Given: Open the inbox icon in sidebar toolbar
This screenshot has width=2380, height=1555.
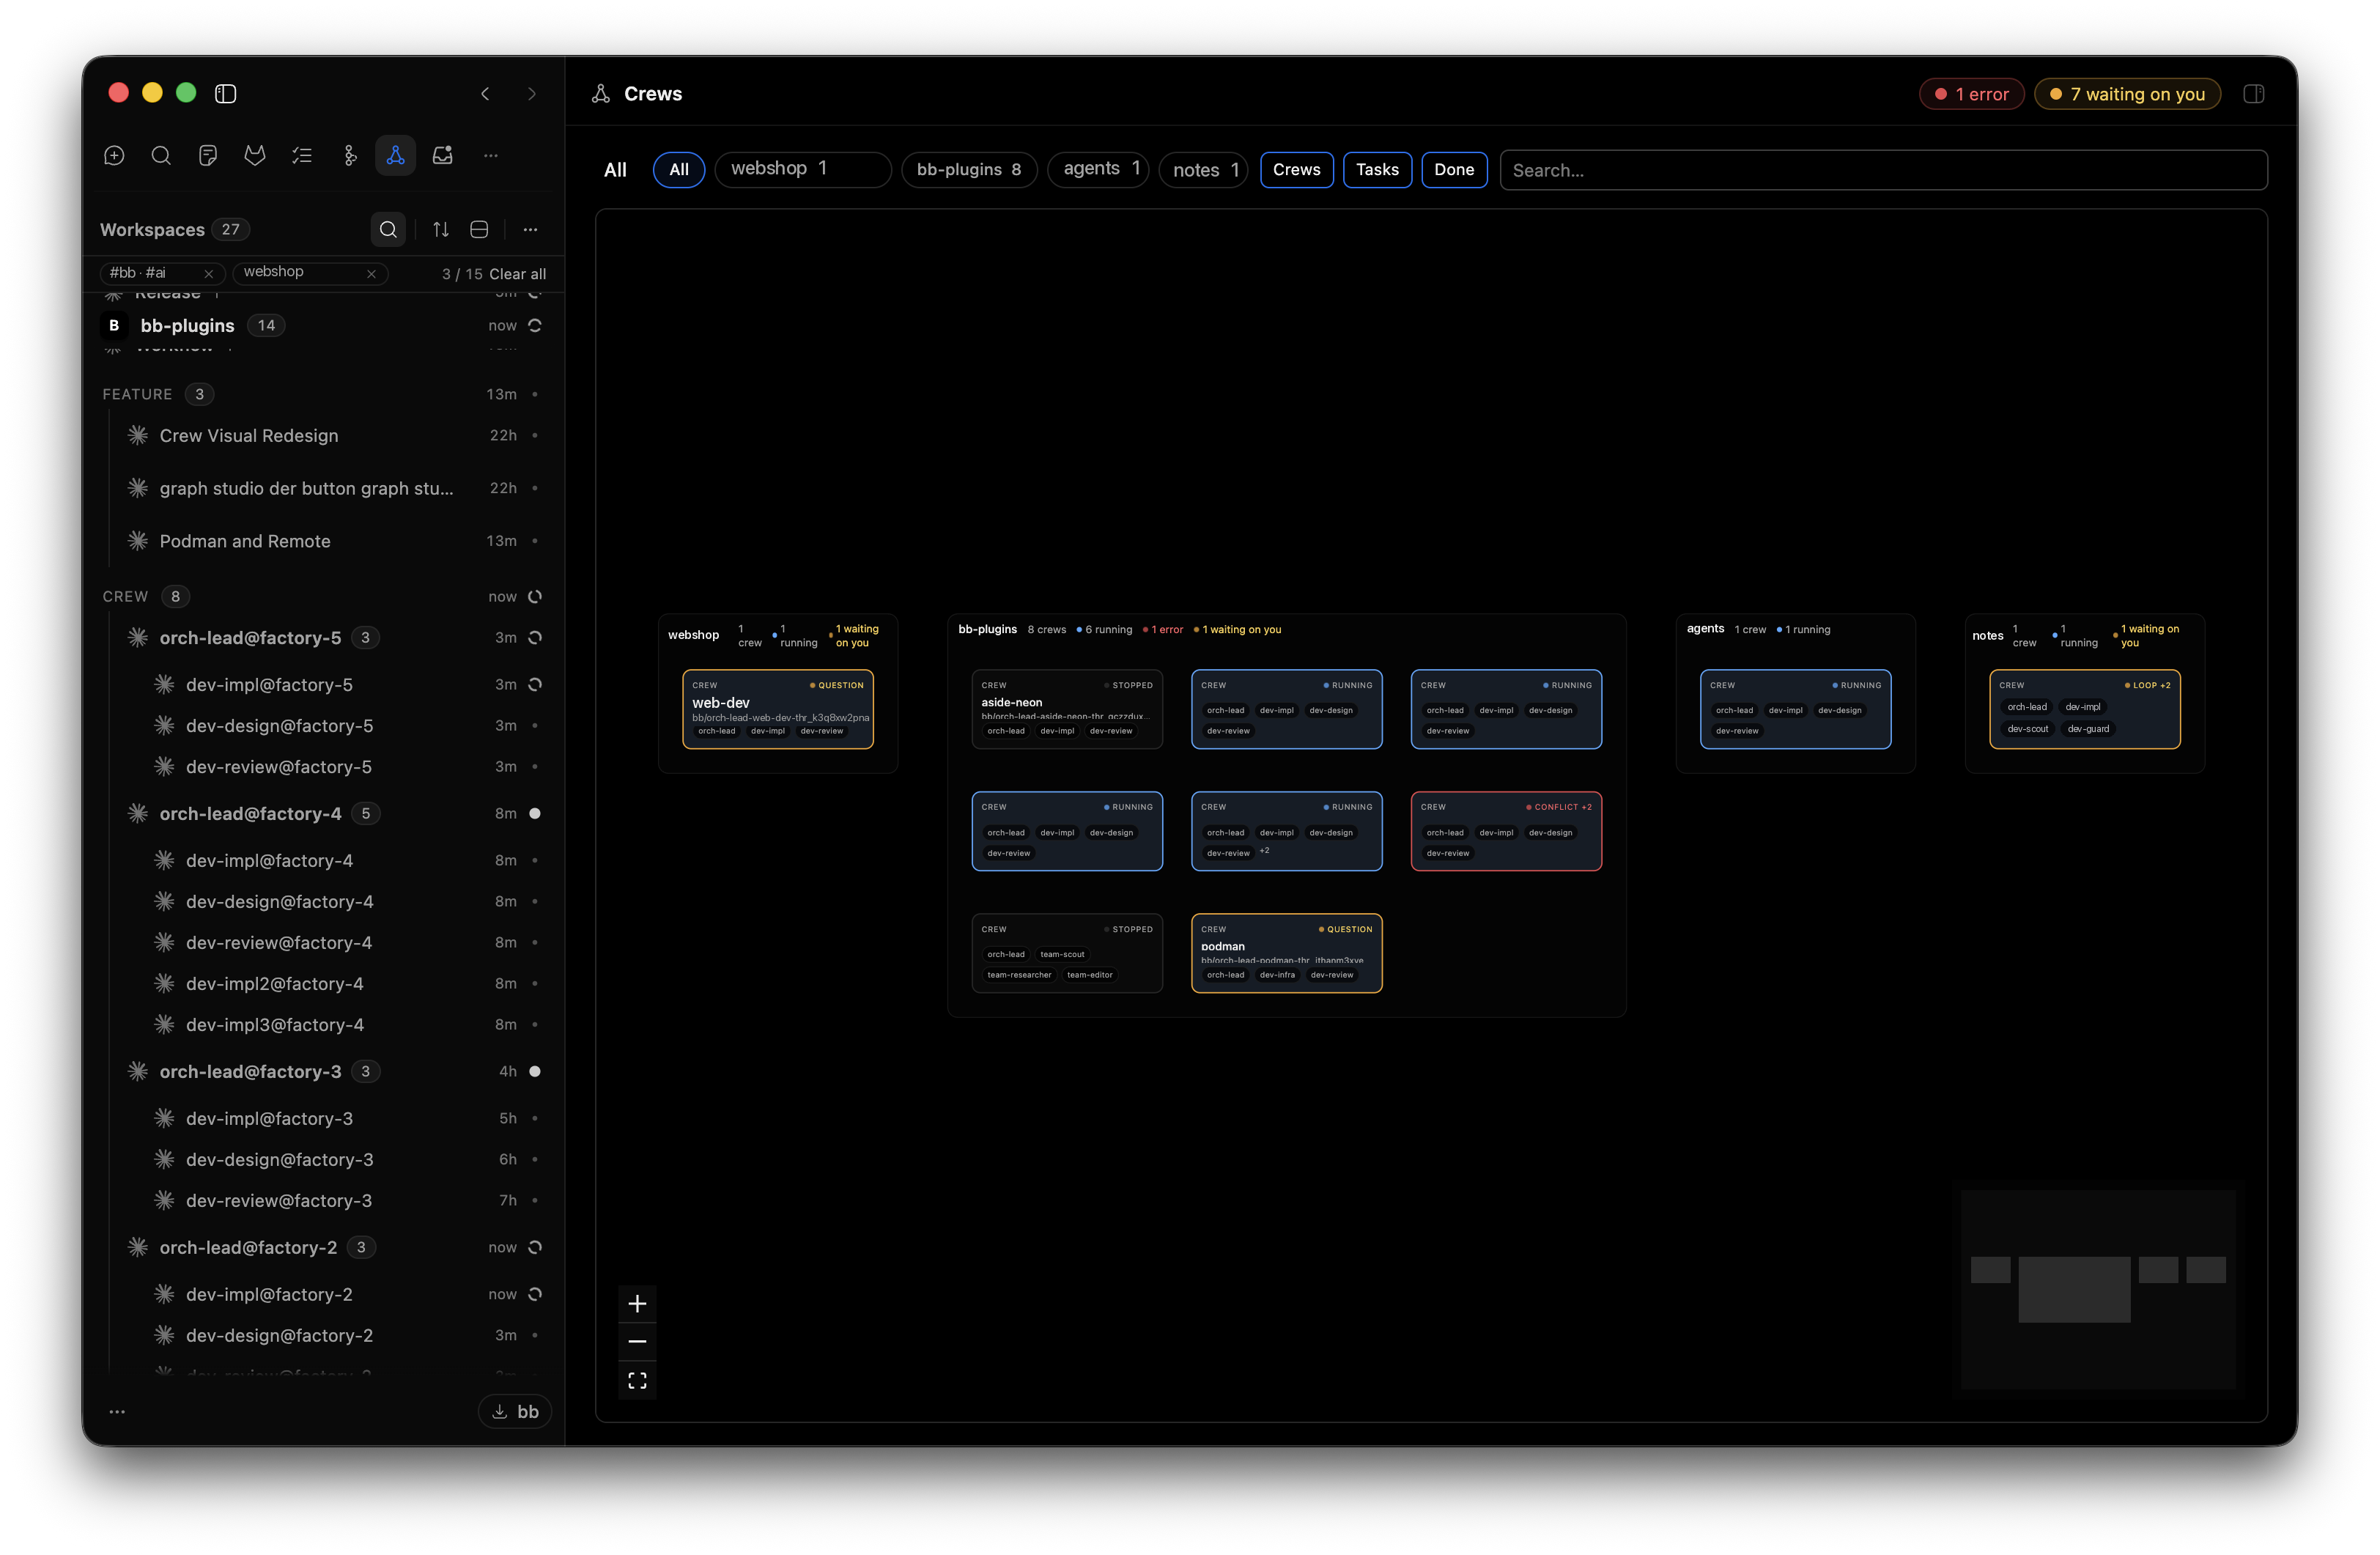Looking at the screenshot, I should [x=443, y=155].
